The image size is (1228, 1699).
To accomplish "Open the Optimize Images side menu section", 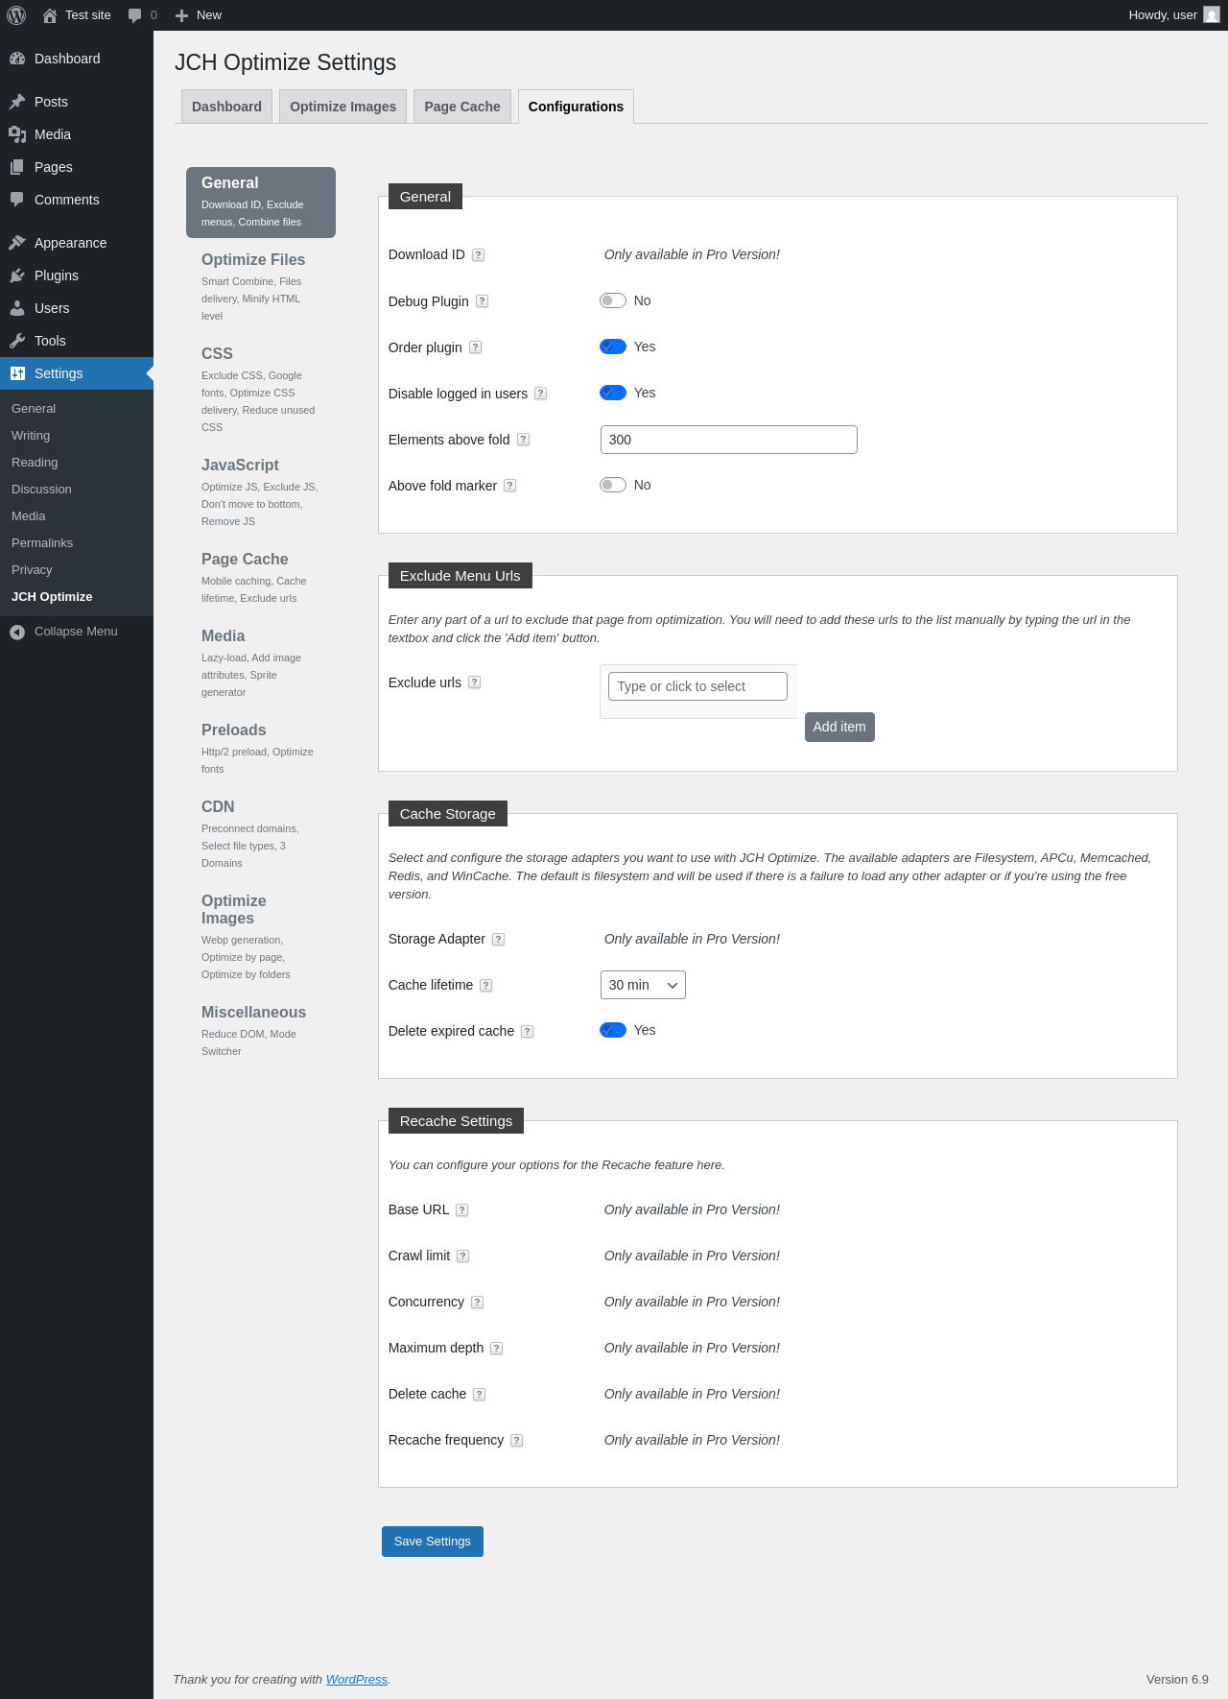I will click(x=261, y=936).
